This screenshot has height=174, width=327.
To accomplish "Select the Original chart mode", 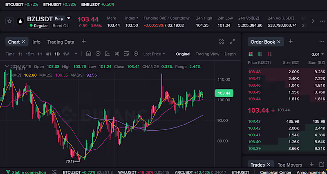I will click(183, 54).
